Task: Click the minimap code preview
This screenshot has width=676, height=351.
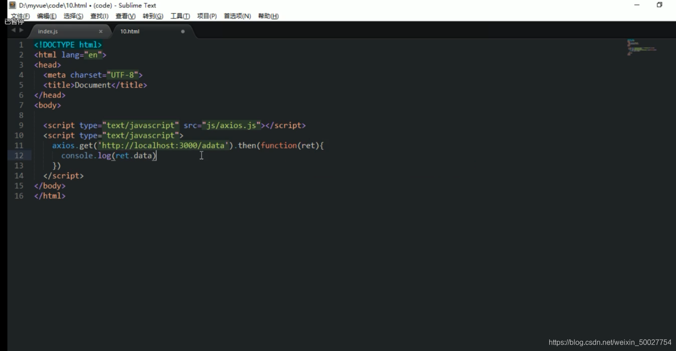Action: [x=641, y=47]
